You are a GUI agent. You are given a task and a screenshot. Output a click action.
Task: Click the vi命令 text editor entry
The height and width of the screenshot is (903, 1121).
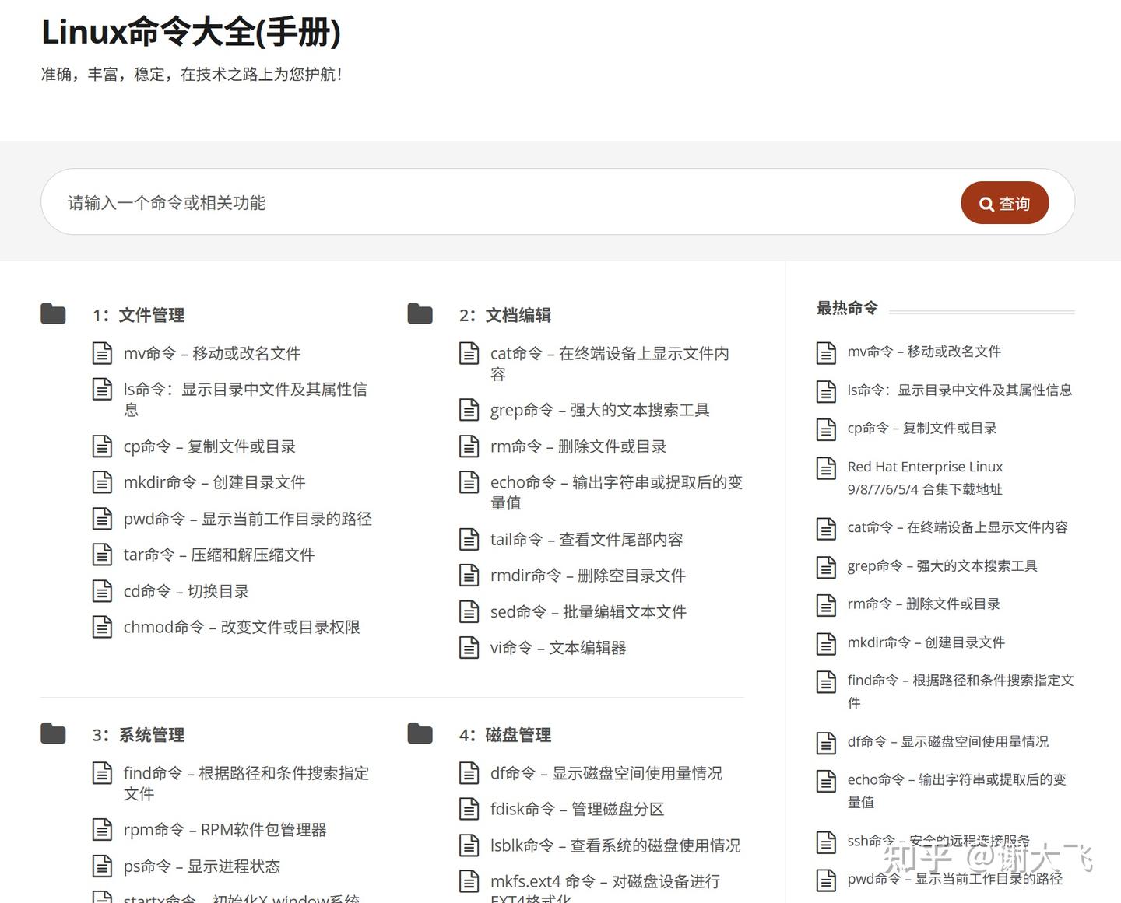(559, 648)
